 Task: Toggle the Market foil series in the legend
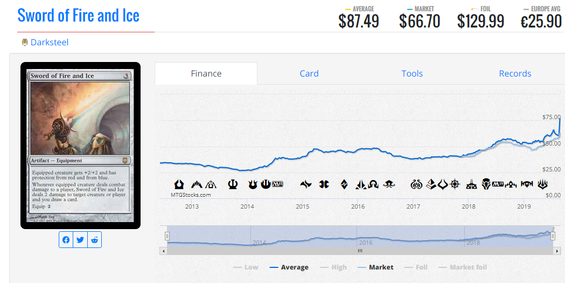[x=463, y=267]
